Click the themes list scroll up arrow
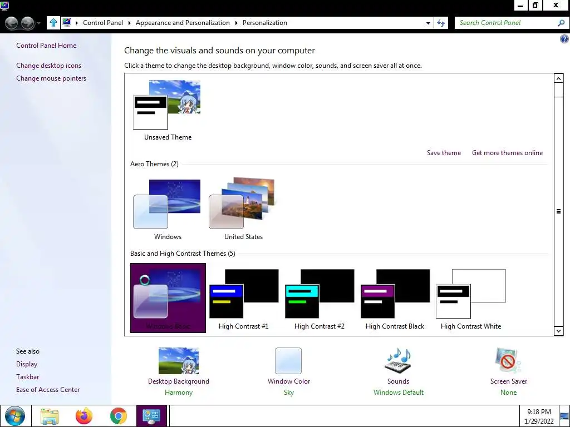This screenshot has height=427, width=570. point(558,78)
